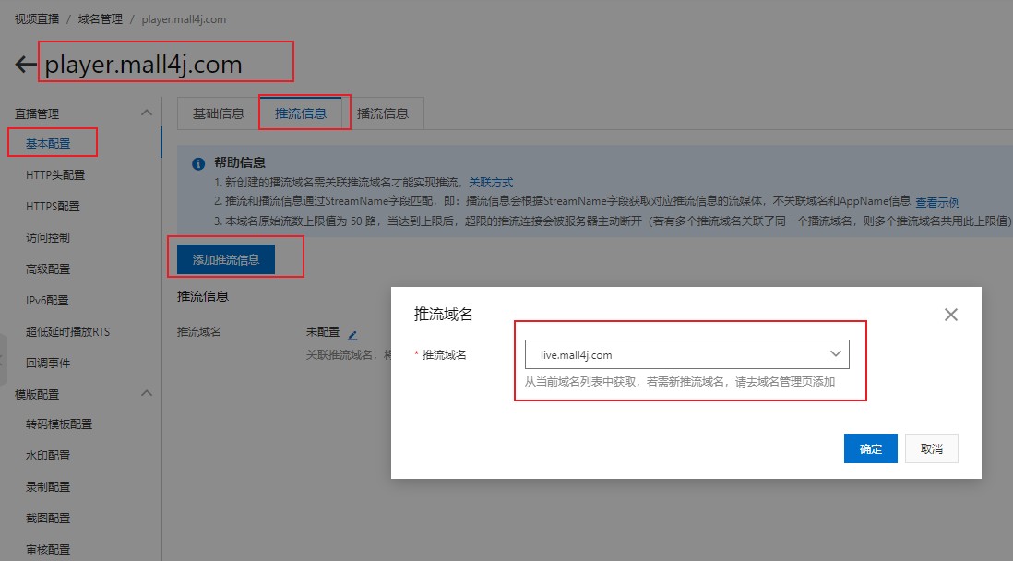Click the edit pencil next to 未配置
The height and width of the screenshot is (561, 1013).
352,333
